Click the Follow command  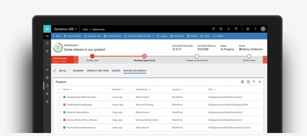click(x=218, y=36)
